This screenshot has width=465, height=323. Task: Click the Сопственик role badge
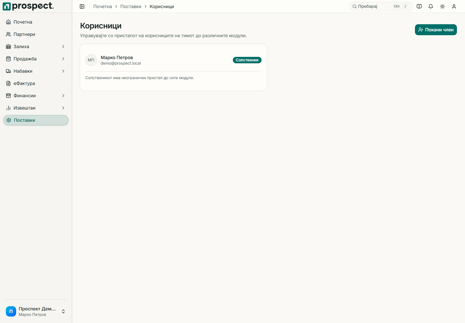pos(247,60)
